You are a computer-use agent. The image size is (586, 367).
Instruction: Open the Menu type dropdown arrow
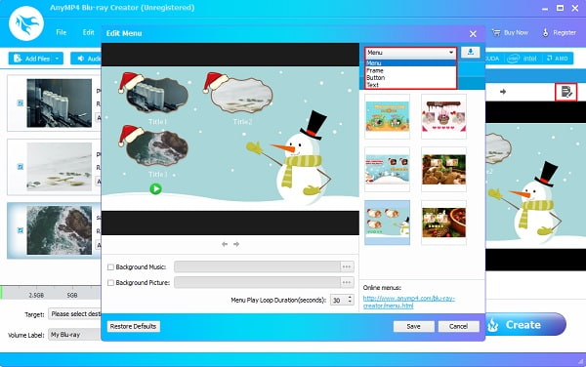tap(451, 53)
